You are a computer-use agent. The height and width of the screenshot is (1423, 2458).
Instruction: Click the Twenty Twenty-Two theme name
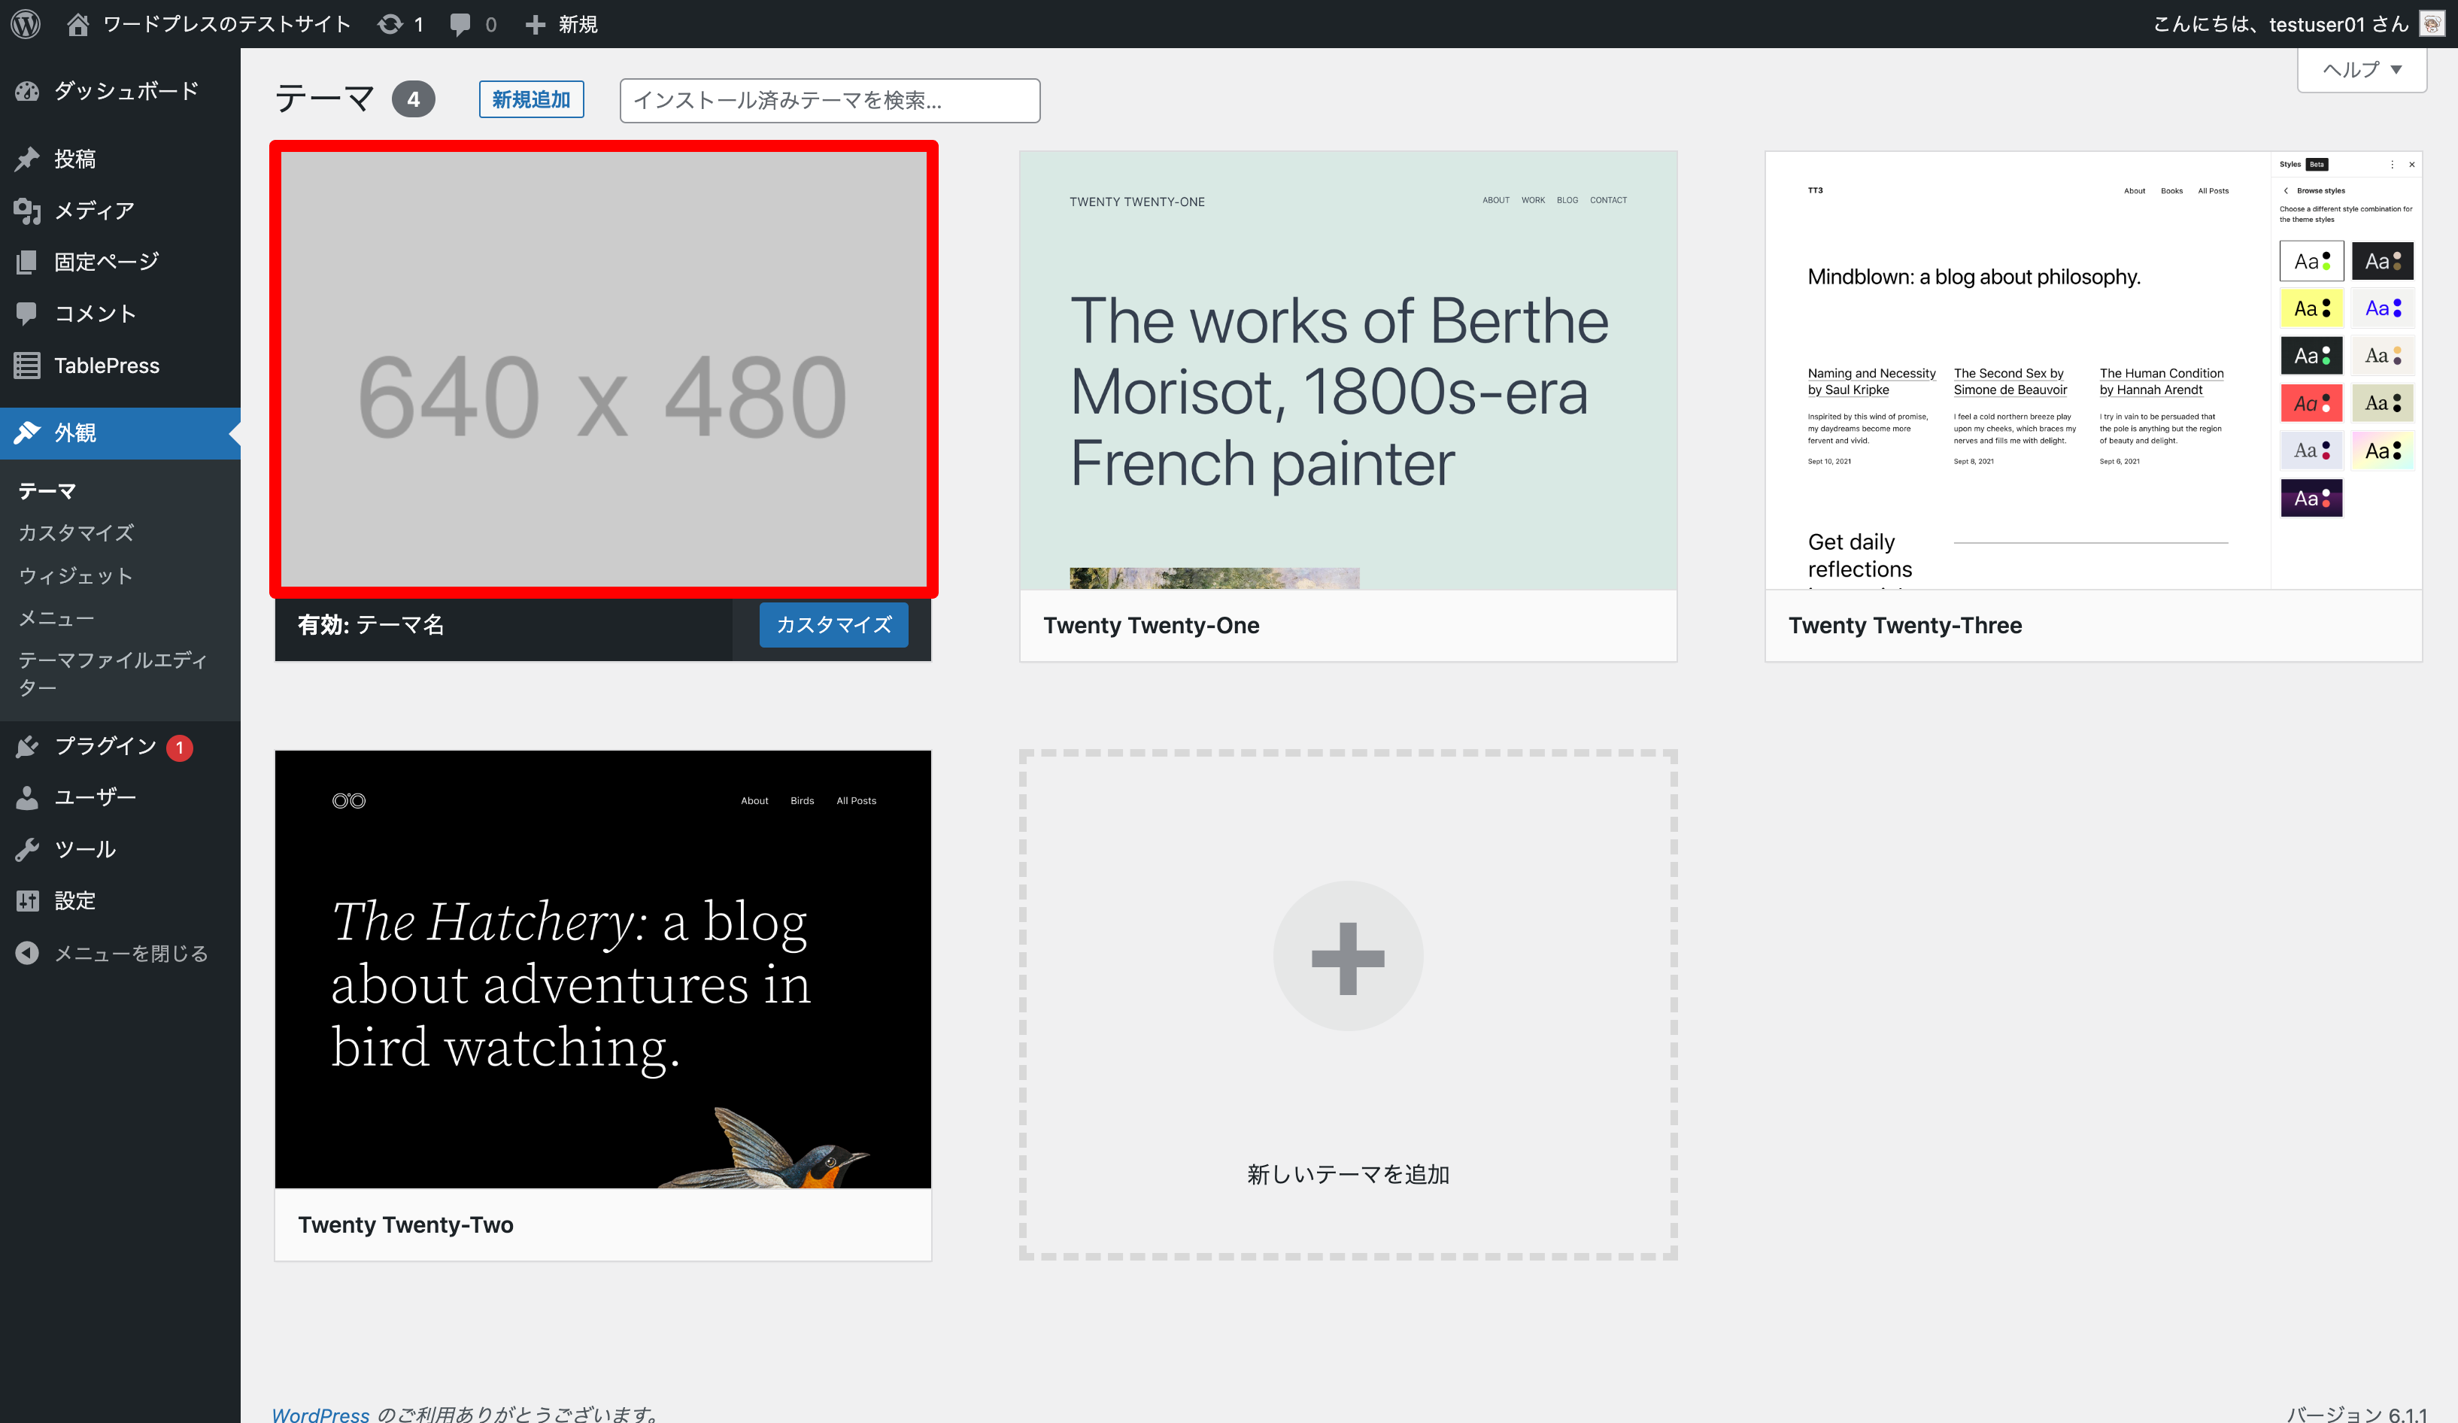[x=405, y=1224]
